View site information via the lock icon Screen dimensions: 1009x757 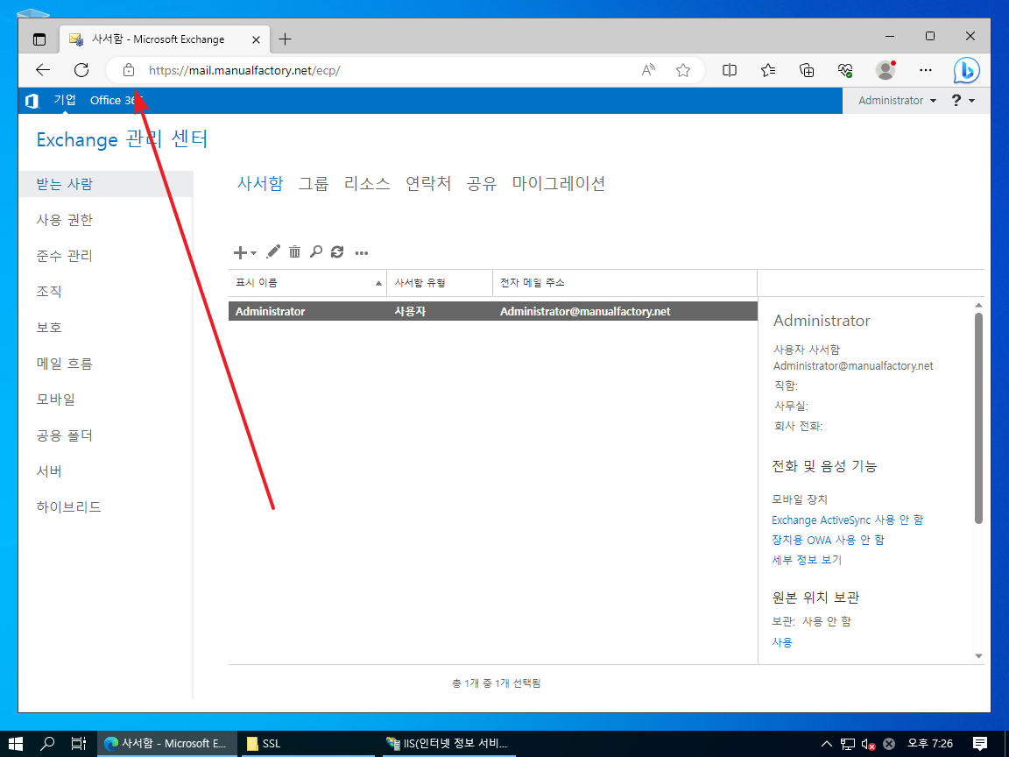click(x=129, y=70)
